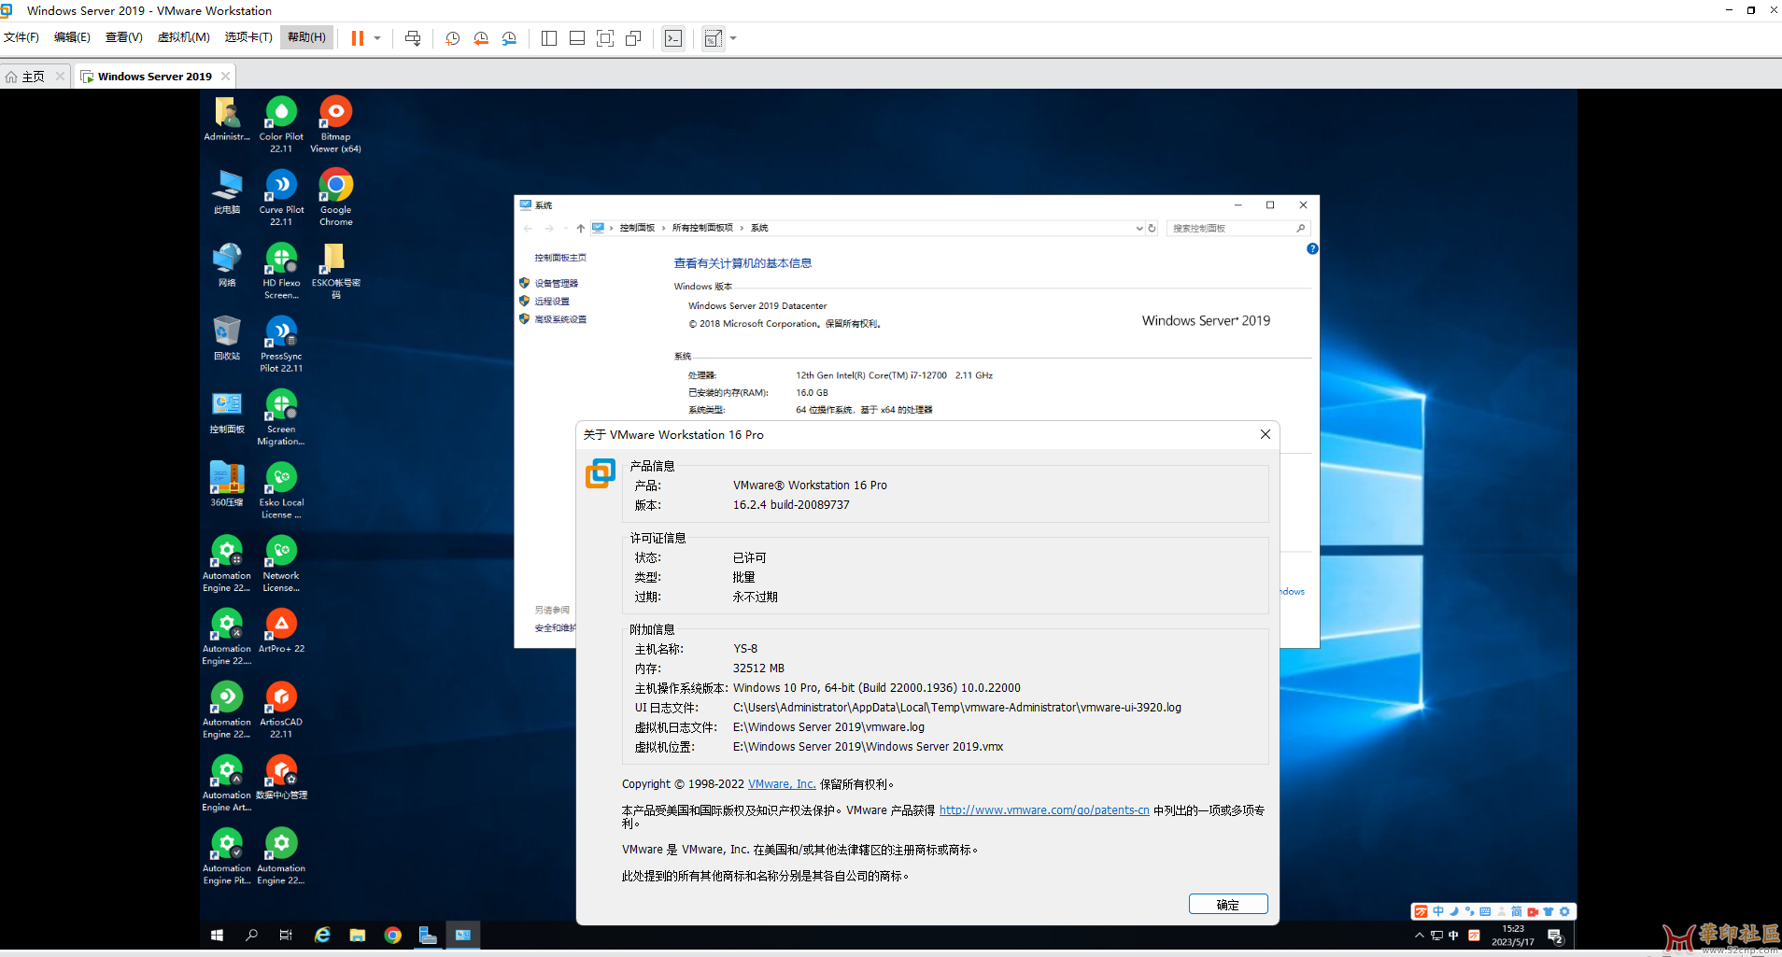Select the ESKO帐号密码 folder icon
1782x957 pixels.
(336, 270)
